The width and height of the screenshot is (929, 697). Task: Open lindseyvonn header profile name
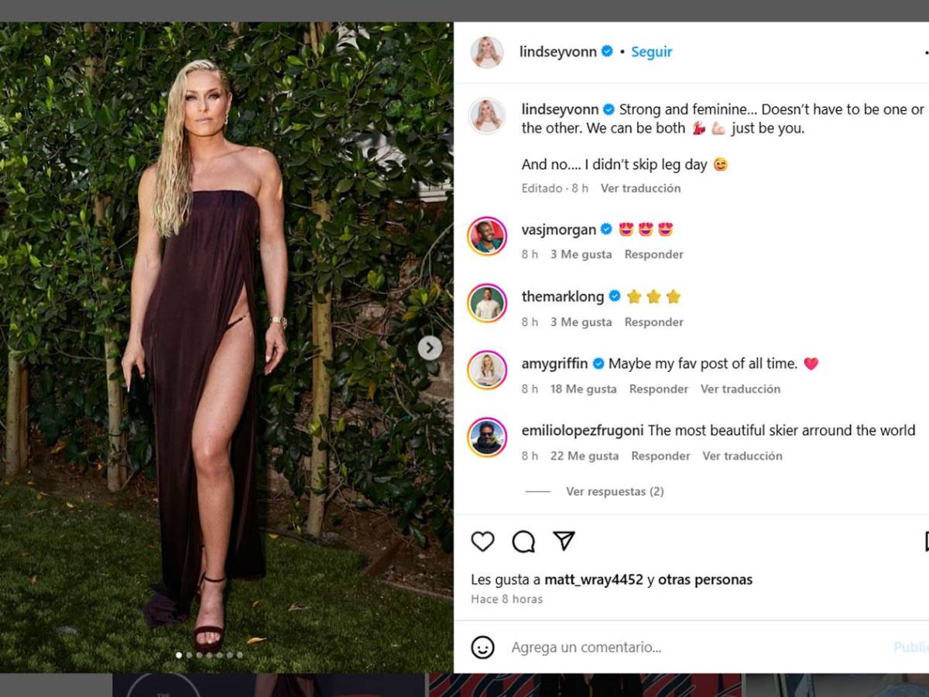tap(558, 52)
